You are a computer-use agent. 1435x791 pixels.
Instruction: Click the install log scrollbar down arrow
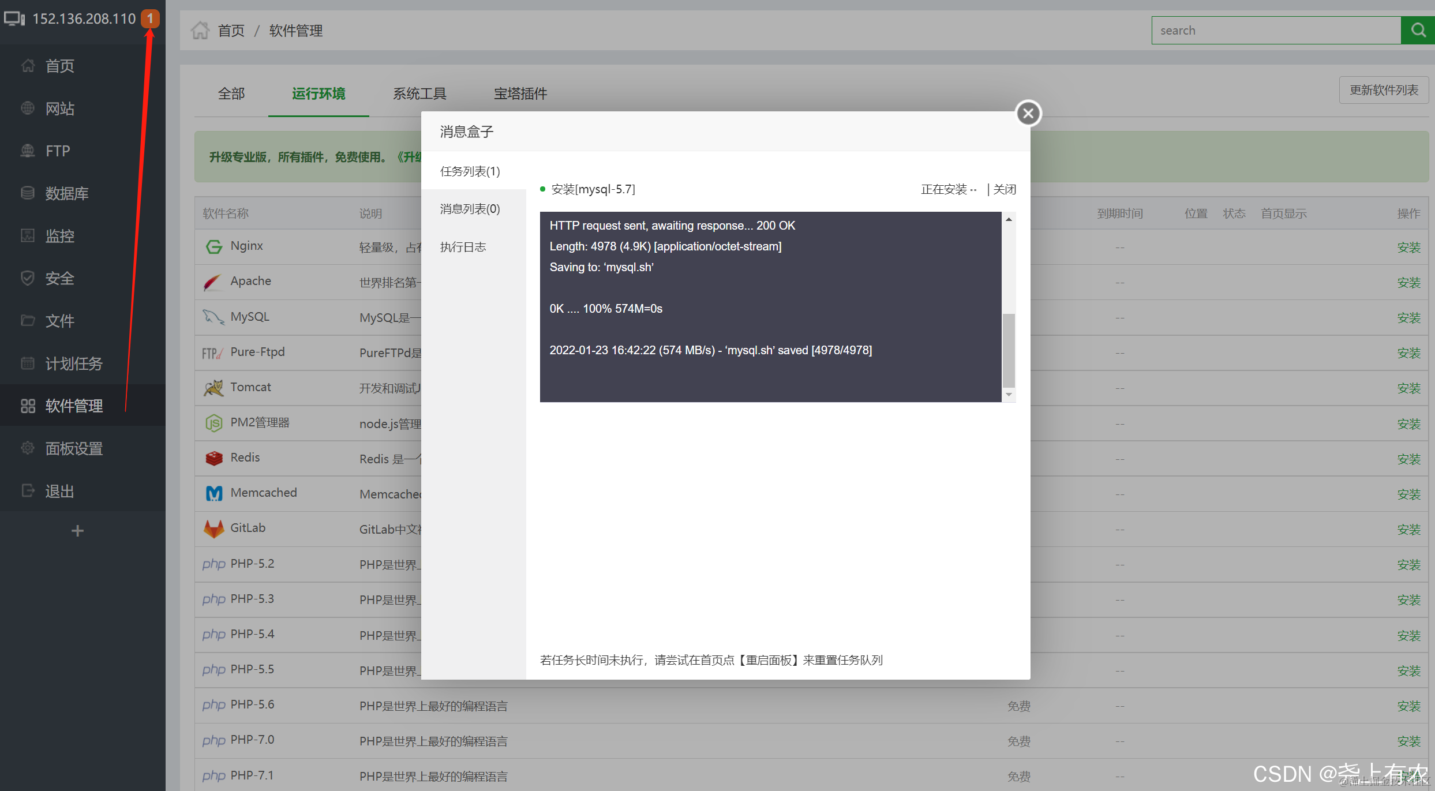pos(1009,395)
